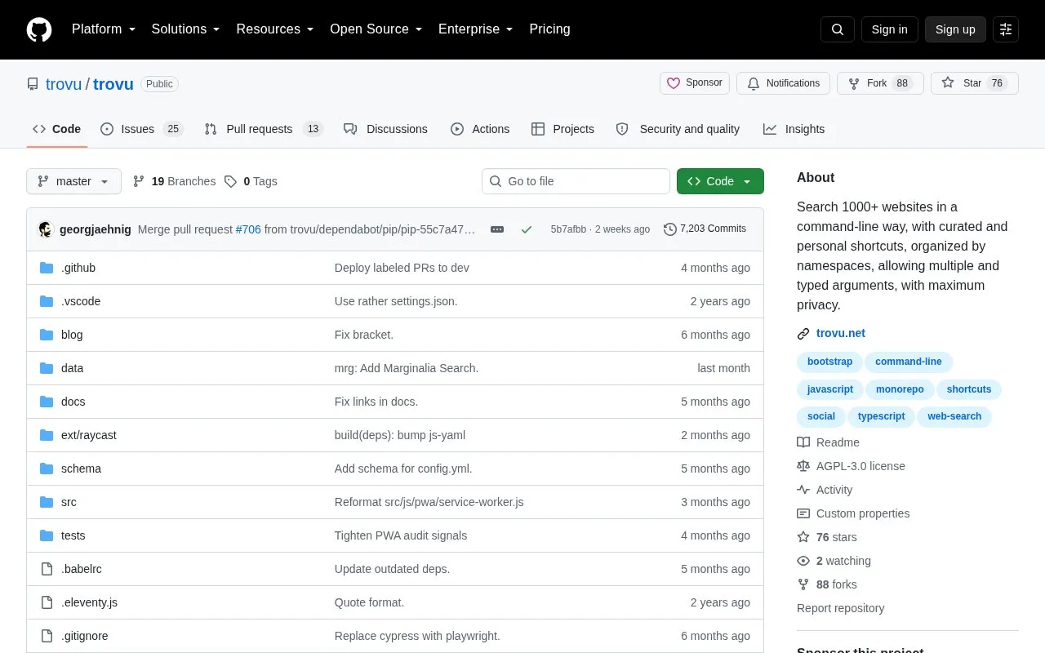Switch to the Issues tab
This screenshot has width=1045, height=653.
[142, 129]
